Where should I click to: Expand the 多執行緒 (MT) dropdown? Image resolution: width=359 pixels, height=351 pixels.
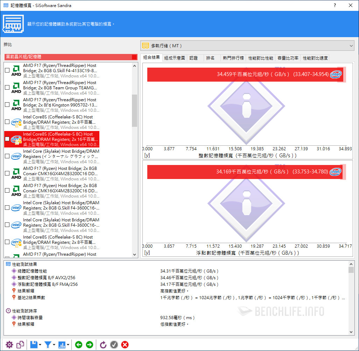pyautogui.click(x=351, y=46)
